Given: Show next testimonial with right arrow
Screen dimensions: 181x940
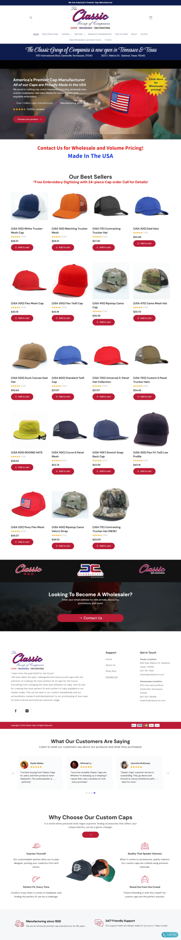Looking at the screenshot, I should tap(168, 773).
